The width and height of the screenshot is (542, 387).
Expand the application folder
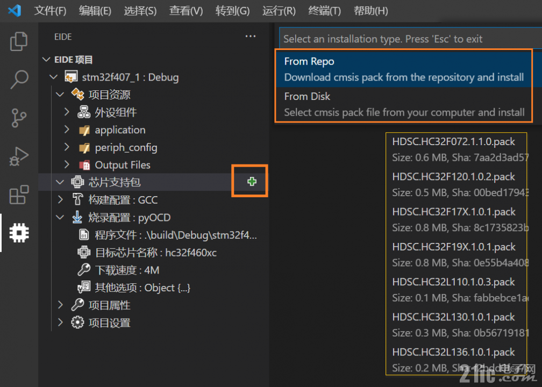67,129
